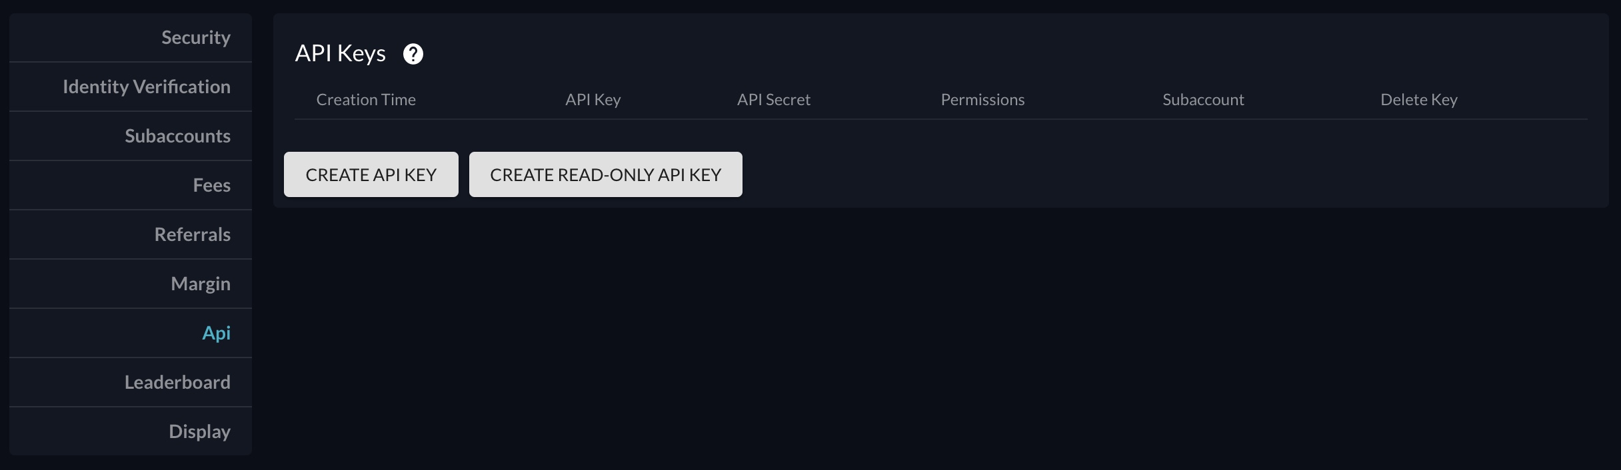1621x470 pixels.
Task: Go to Display settings
Action: (x=199, y=432)
